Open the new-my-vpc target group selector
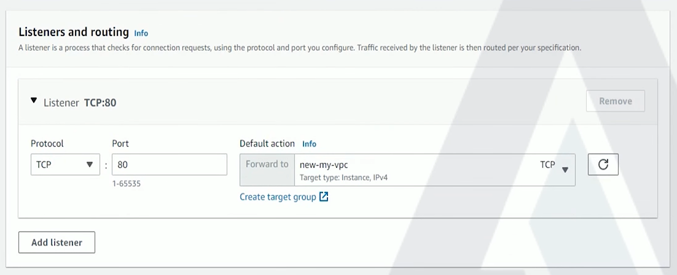This screenshot has height=275, width=677. [x=435, y=170]
